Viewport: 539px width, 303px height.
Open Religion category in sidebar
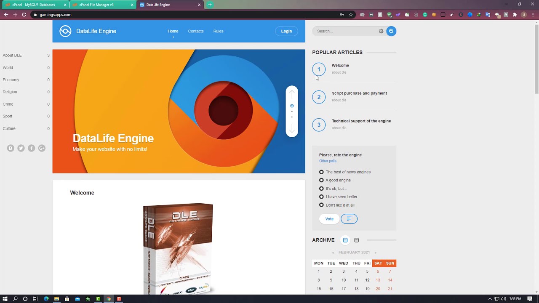click(10, 92)
